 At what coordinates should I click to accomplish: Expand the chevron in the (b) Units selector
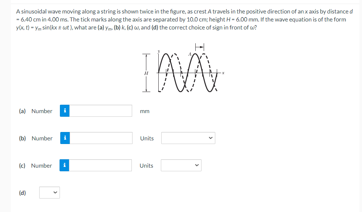tap(211, 138)
